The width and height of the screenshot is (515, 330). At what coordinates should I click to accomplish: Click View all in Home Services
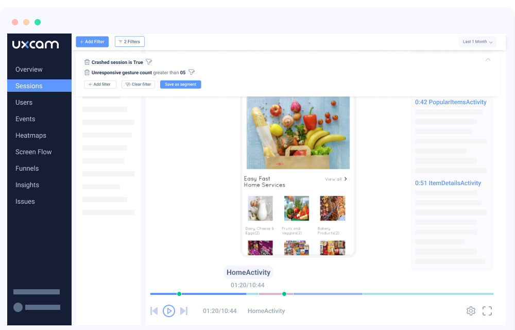(x=336, y=179)
